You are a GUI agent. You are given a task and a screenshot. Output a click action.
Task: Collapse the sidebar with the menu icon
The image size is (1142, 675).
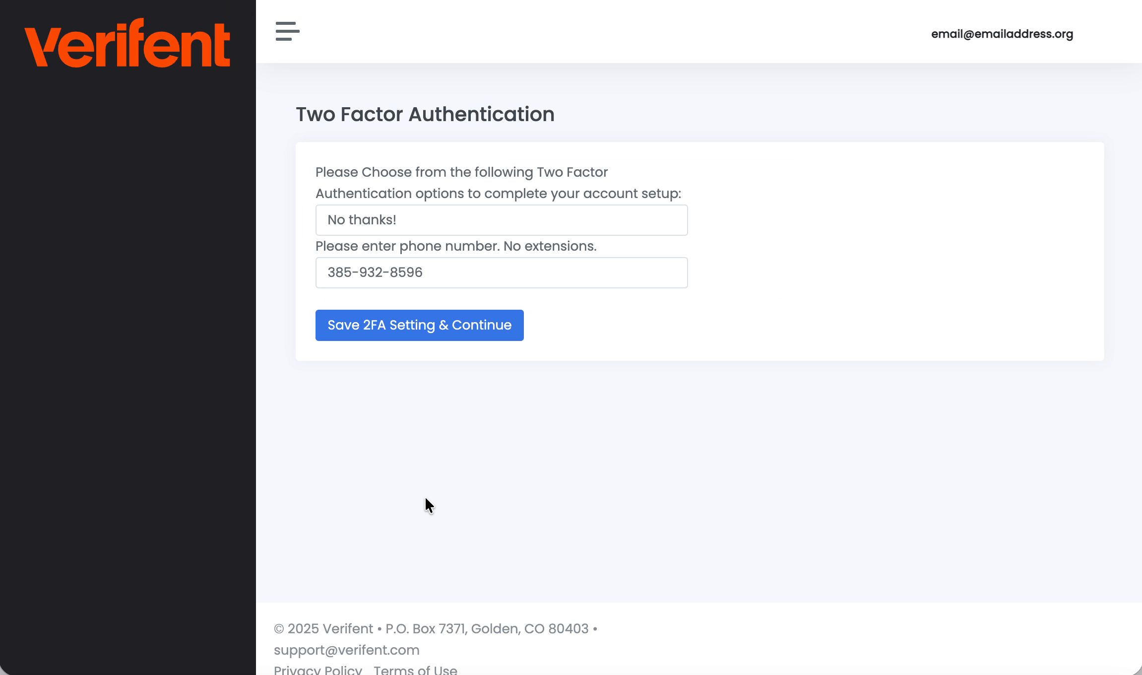[x=287, y=31]
